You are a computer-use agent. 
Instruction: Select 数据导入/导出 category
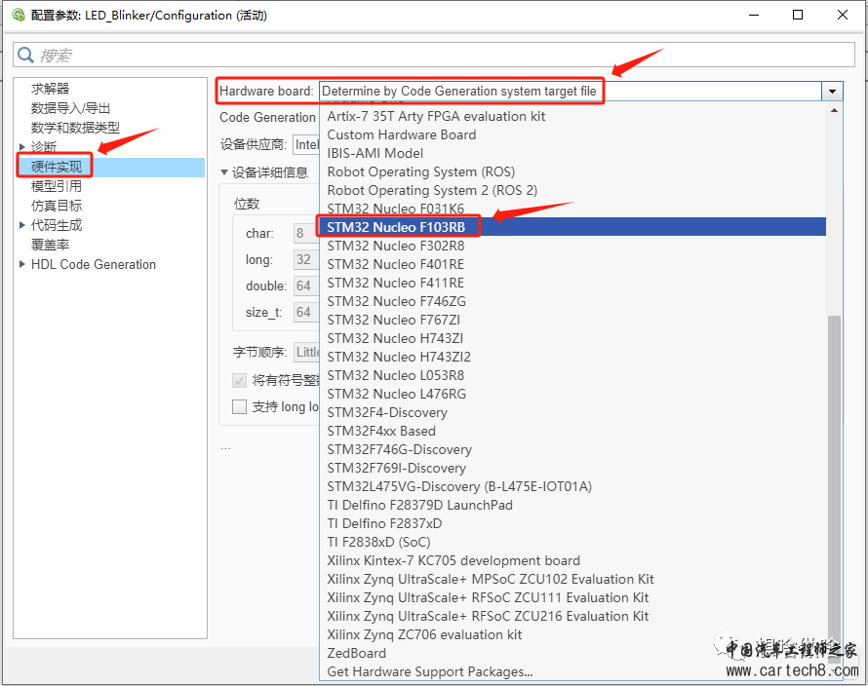(70, 108)
